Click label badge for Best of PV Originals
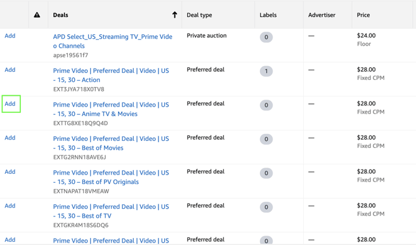The width and height of the screenshot is (416, 245). (x=266, y=173)
